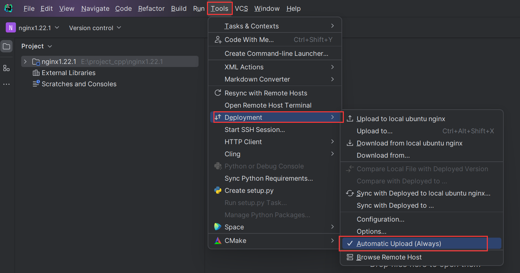
Task: Open the File menu
Action: [29, 8]
